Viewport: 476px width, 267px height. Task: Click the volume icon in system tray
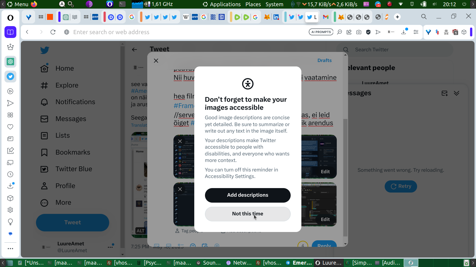tap(435, 4)
